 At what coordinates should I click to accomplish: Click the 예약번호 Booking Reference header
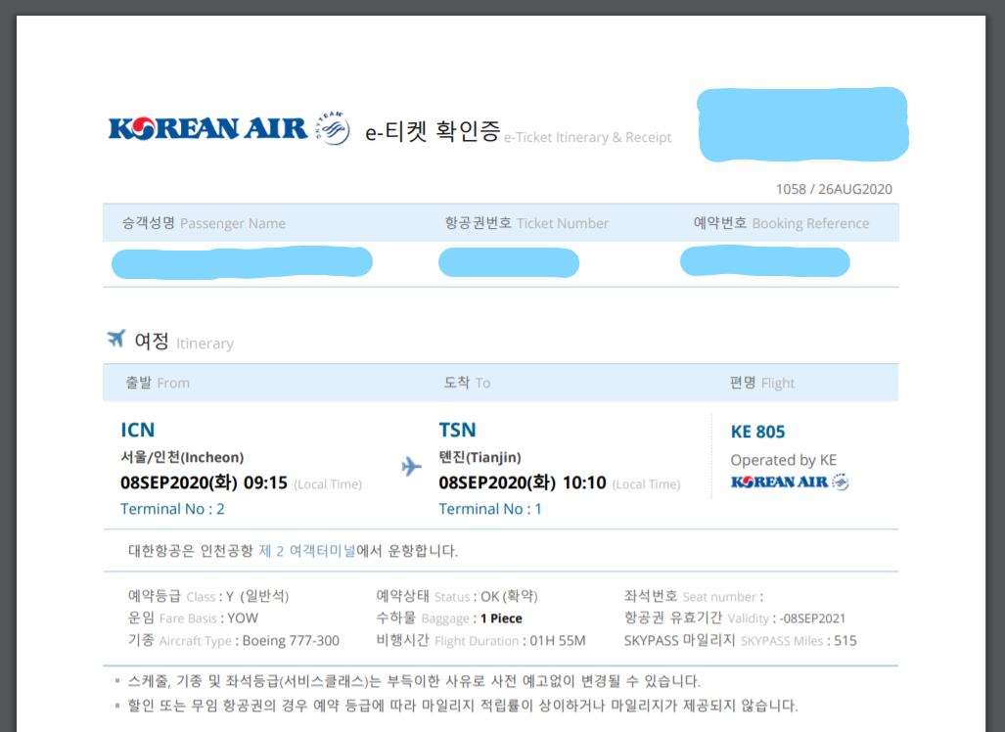tap(781, 223)
